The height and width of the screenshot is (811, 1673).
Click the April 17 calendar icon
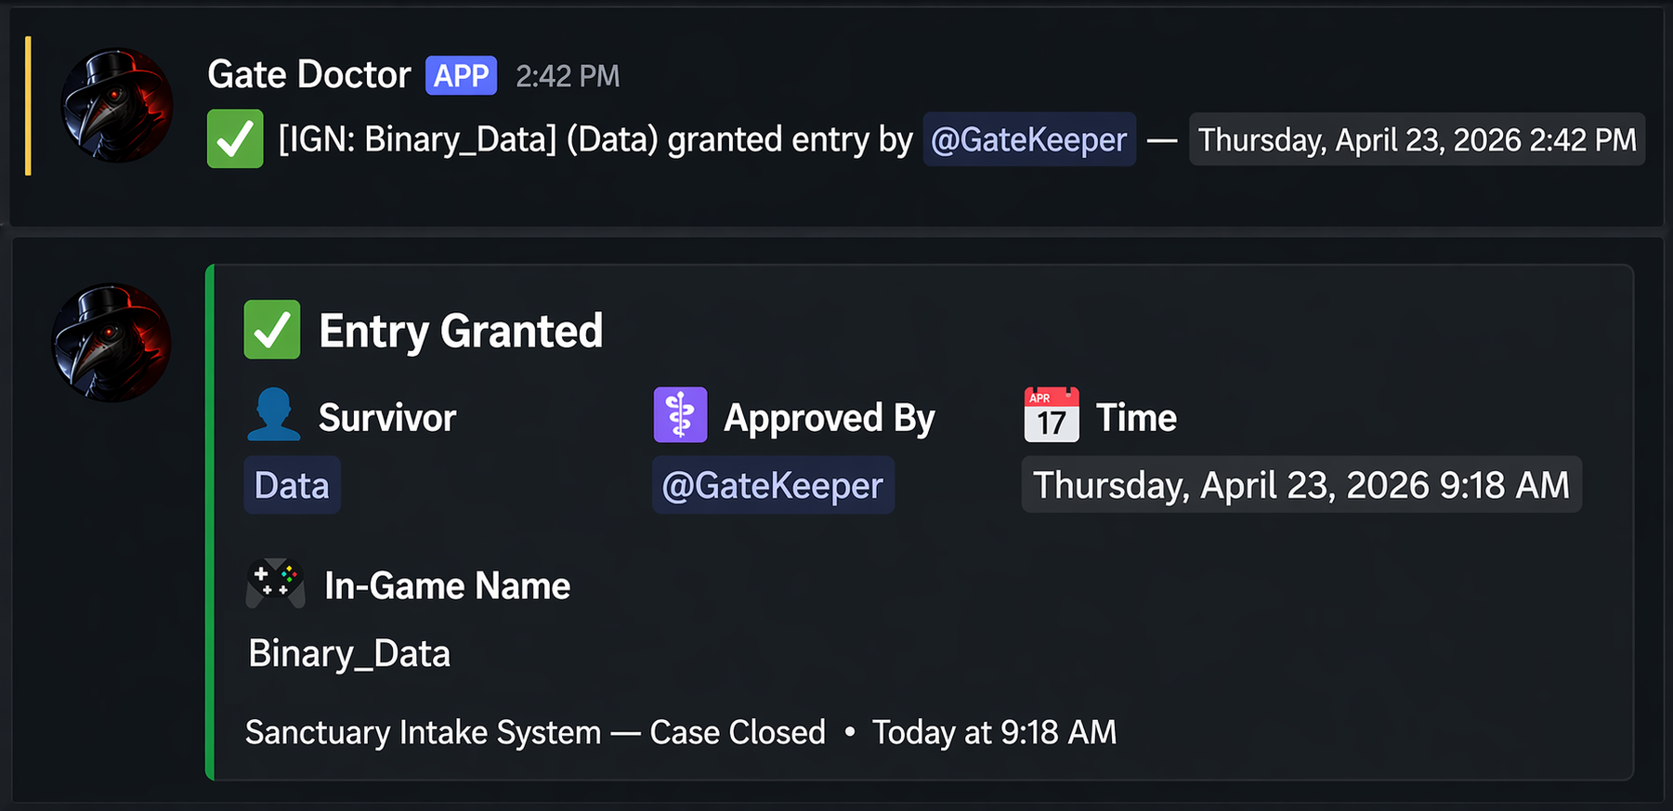coord(1051,414)
